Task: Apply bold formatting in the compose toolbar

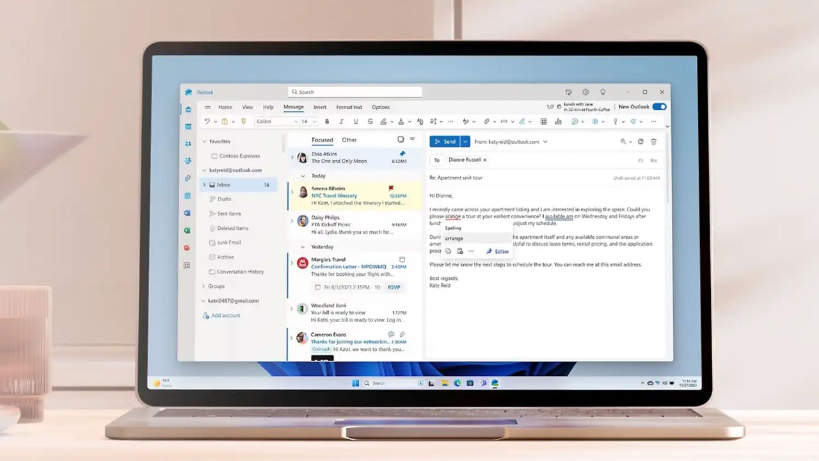Action: coord(327,122)
